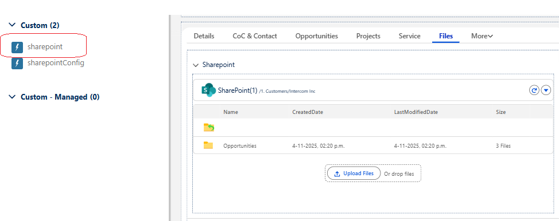The width and height of the screenshot is (559, 221).
Task: Select the sharepoint custom component icon
Action: (17, 47)
